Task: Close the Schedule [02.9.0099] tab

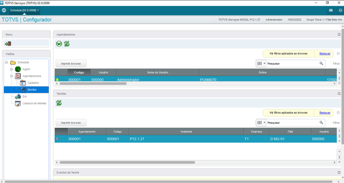Action: point(38,10)
